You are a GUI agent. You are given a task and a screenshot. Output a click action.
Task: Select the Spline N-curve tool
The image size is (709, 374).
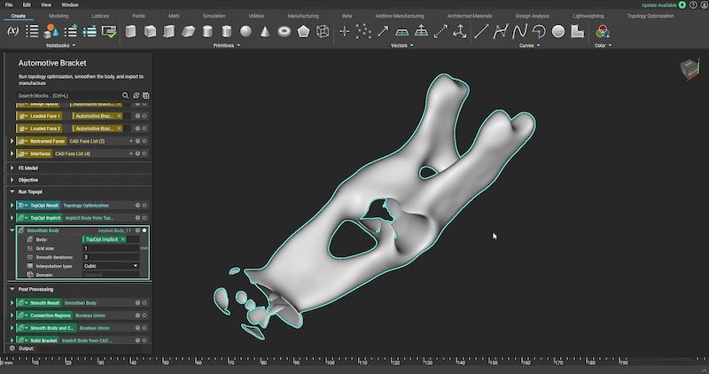[x=519, y=31]
